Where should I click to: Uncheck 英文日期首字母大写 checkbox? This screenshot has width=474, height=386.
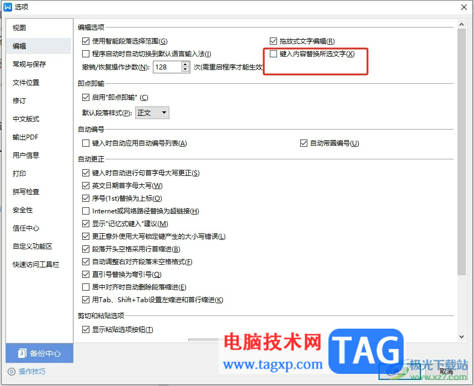click(x=86, y=185)
